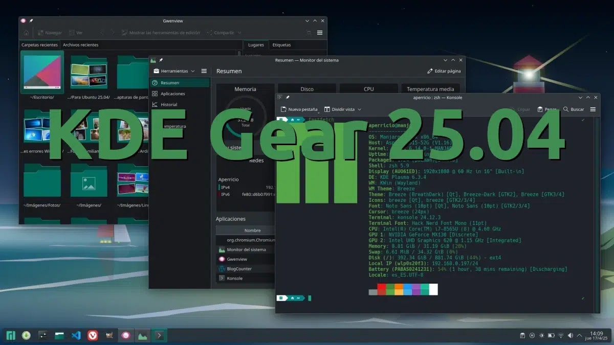Open the Etiquetas tab in Gwenview

[x=281, y=45]
